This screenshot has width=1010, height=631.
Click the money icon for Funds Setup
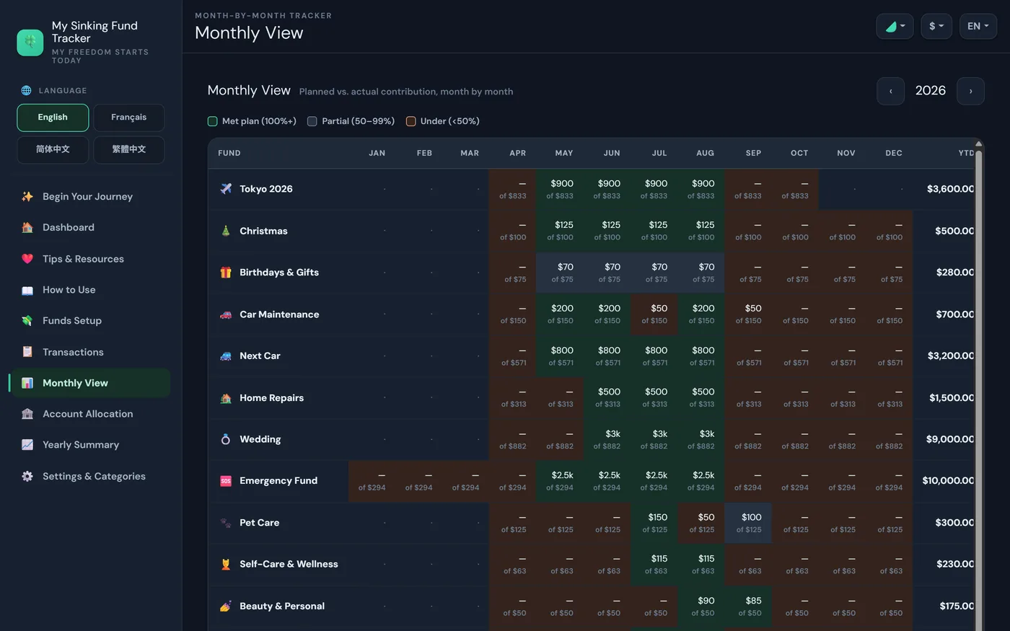pyautogui.click(x=27, y=320)
